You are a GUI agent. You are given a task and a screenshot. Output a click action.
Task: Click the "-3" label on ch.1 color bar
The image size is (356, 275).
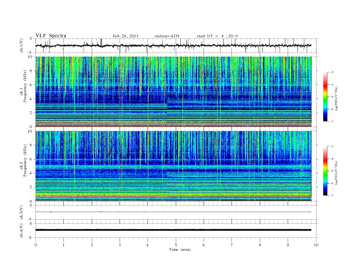pos(332,72)
